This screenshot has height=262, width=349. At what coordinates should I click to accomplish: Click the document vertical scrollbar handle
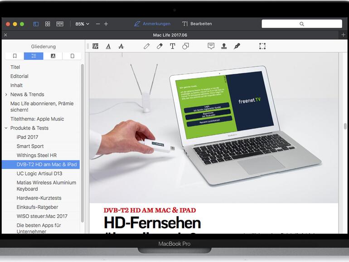(x=345, y=126)
